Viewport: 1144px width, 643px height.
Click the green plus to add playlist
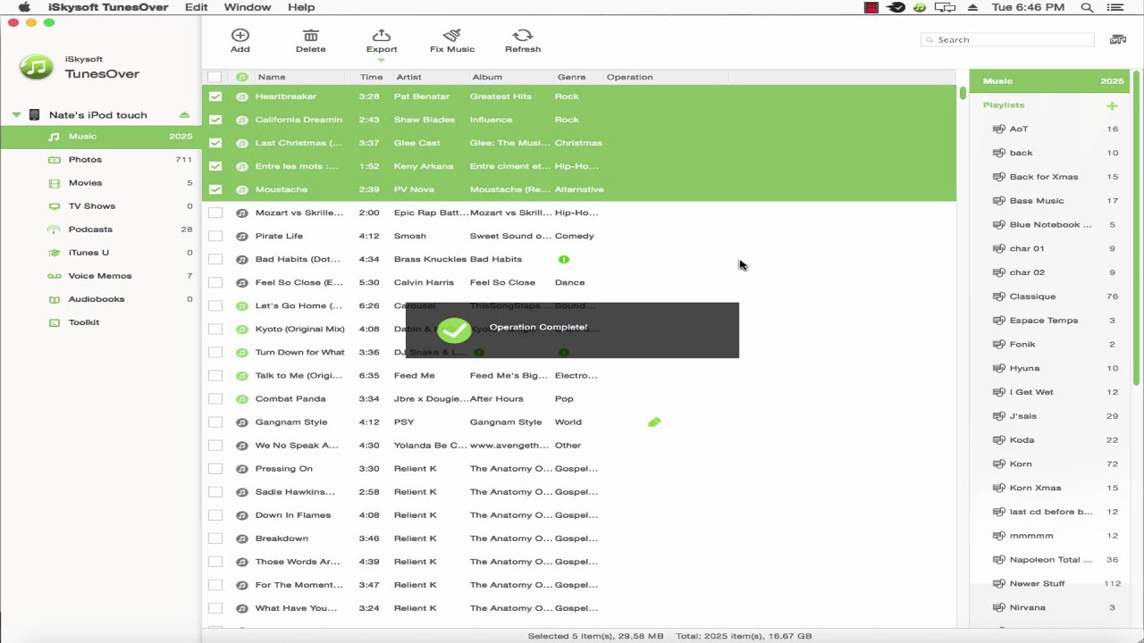(x=1112, y=105)
